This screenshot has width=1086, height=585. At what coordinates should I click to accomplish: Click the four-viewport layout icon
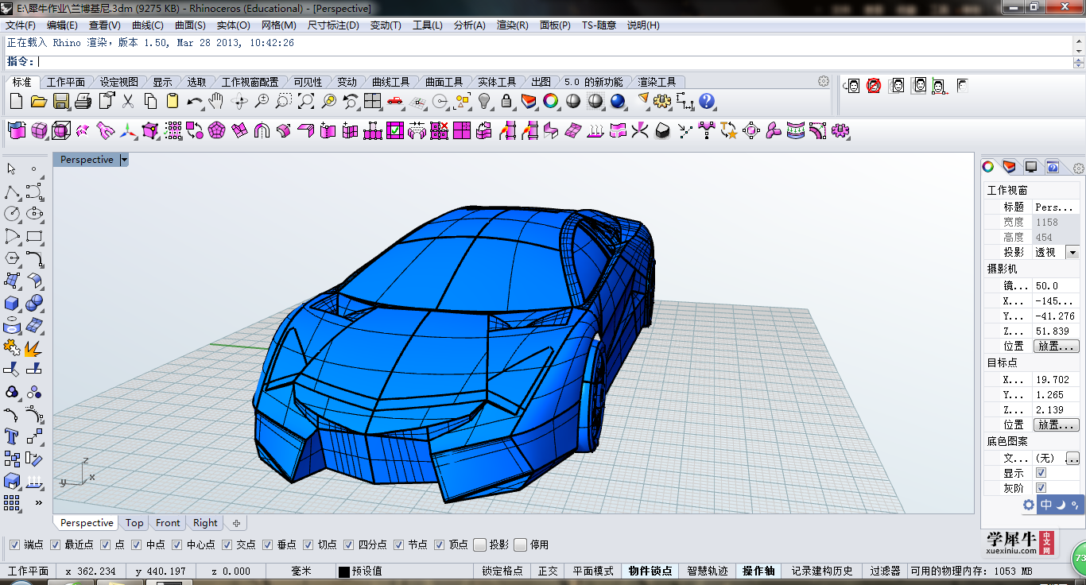coord(373,101)
